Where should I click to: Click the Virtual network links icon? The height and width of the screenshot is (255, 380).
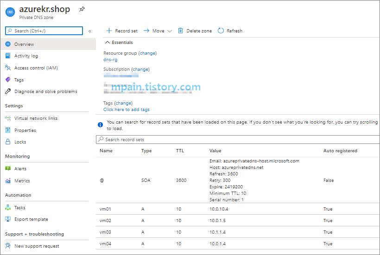(8, 118)
